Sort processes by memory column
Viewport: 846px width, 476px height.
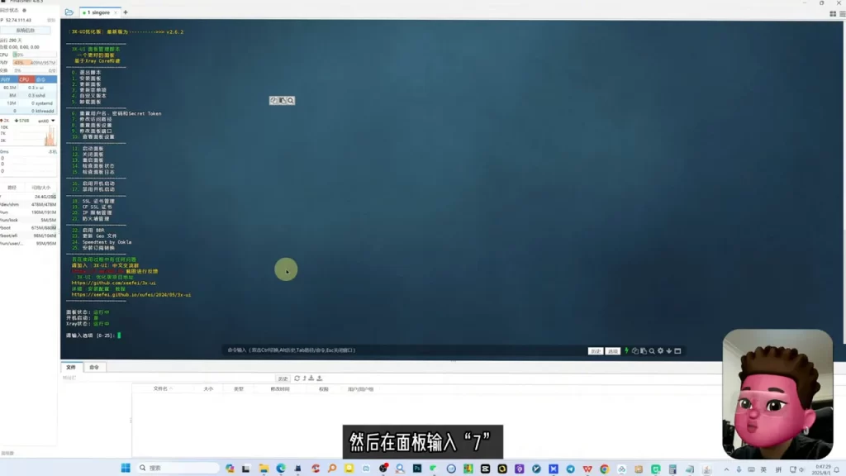click(7, 79)
